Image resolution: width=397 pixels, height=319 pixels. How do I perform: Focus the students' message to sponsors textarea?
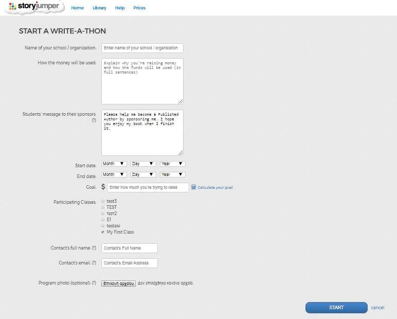pos(142,133)
